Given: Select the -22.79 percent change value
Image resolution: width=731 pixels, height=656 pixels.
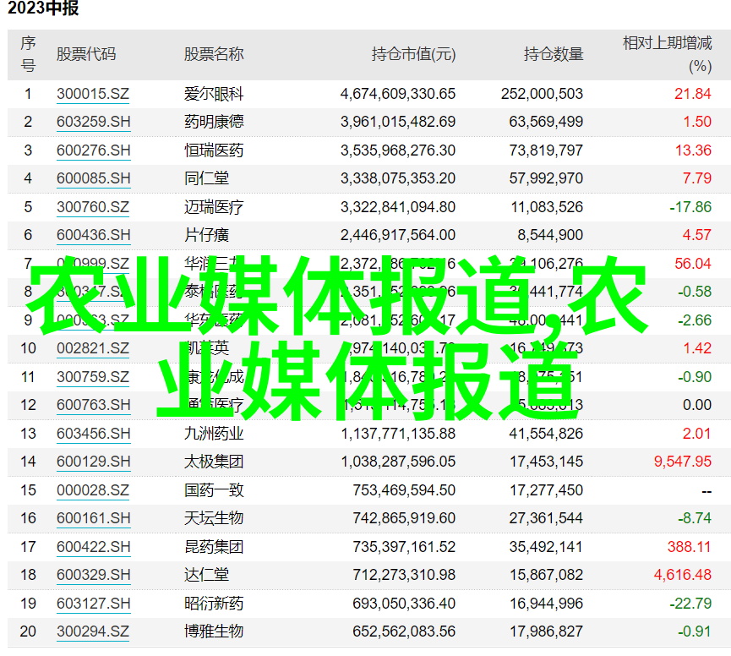Looking at the screenshot, I should coord(690,604).
